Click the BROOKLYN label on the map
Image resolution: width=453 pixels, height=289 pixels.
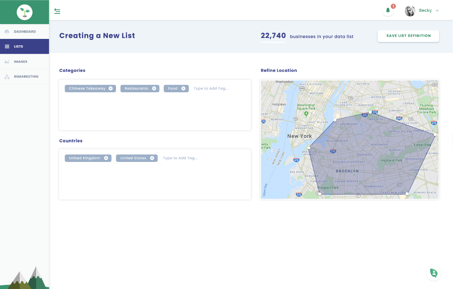pyautogui.click(x=347, y=171)
